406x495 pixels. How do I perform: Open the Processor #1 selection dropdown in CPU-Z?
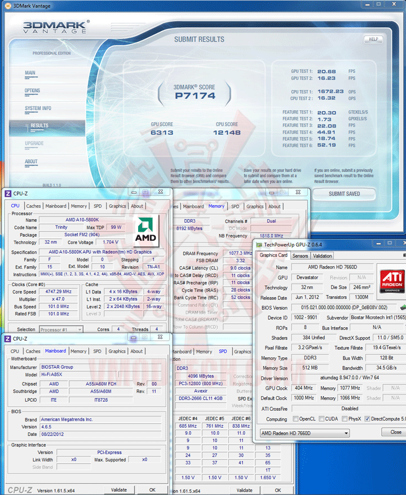(61, 329)
